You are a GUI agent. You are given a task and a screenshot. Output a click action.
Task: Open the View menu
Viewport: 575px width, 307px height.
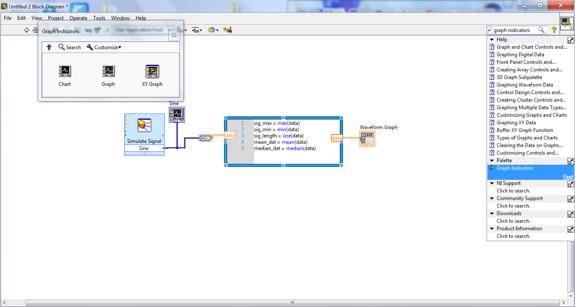coord(37,18)
